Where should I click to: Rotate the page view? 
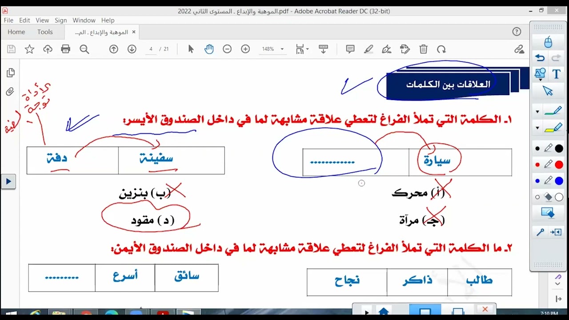click(x=441, y=49)
